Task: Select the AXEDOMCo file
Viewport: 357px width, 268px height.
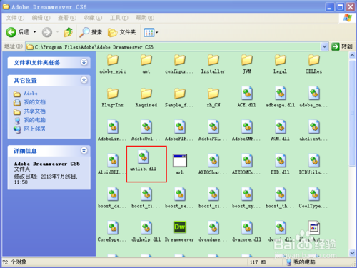Action: click(246, 164)
